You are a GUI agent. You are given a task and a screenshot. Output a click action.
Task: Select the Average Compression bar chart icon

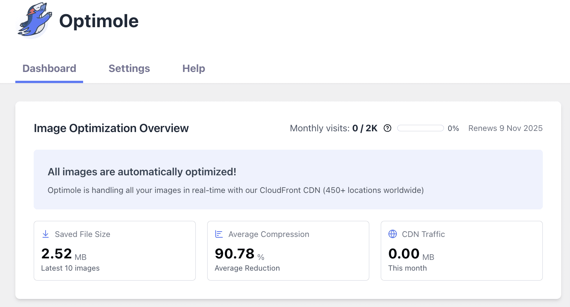point(219,234)
